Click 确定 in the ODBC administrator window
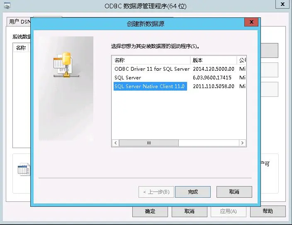292x225 pixels. 150,211
